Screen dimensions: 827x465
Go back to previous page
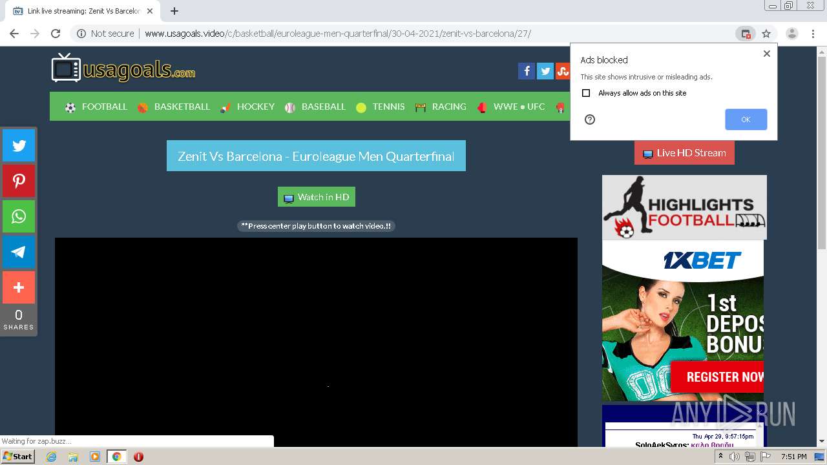click(14, 34)
